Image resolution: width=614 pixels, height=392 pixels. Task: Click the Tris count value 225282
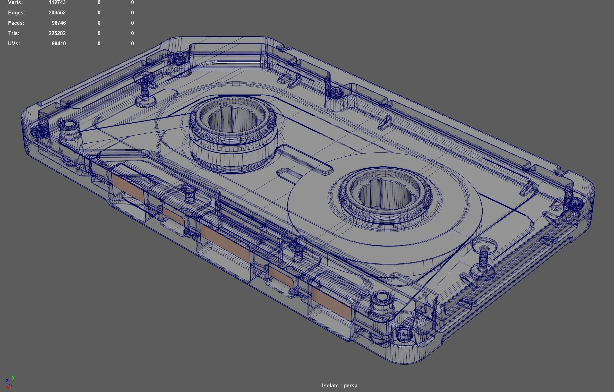click(x=57, y=33)
